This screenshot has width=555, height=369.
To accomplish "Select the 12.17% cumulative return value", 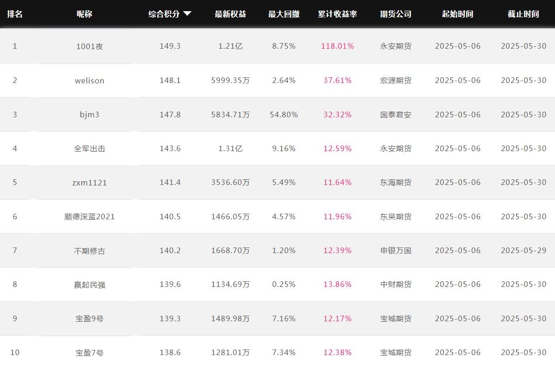I will pyautogui.click(x=337, y=318).
